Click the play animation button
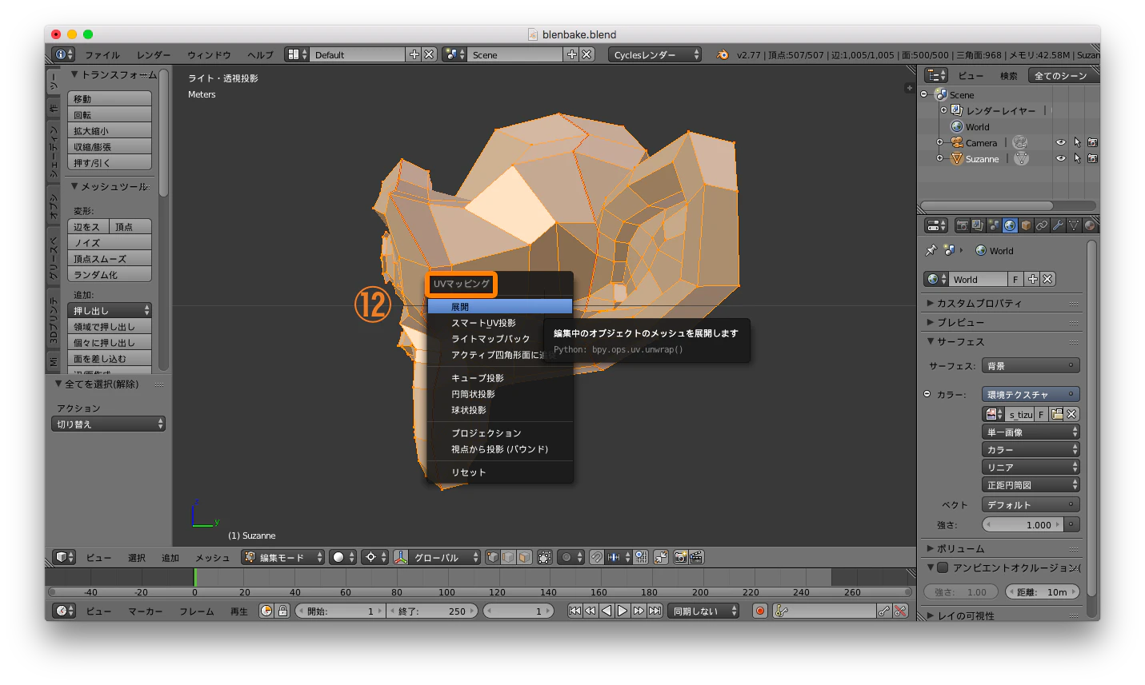 (x=622, y=611)
